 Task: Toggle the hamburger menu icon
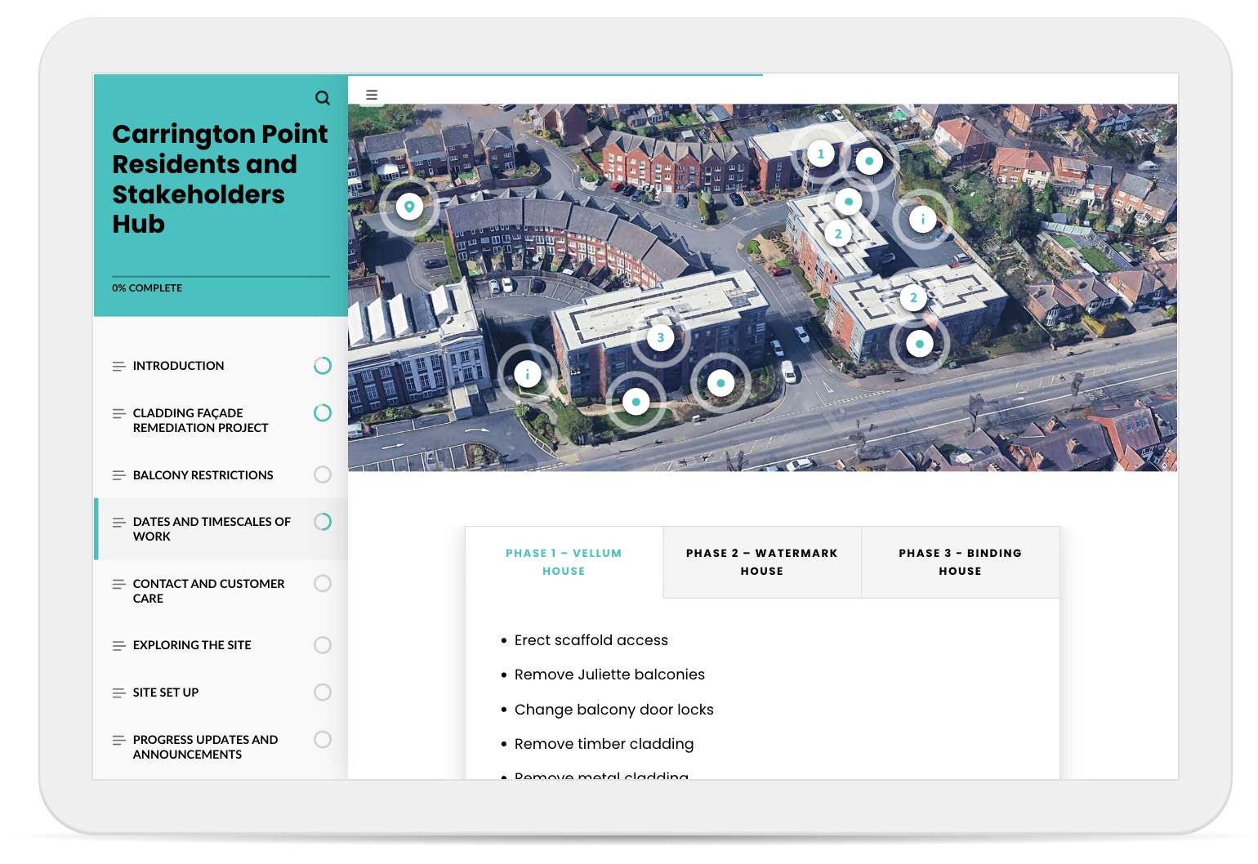(x=372, y=95)
